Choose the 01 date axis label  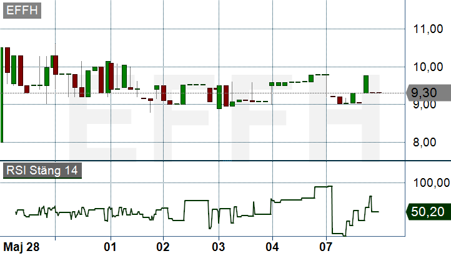pyautogui.click(x=110, y=247)
